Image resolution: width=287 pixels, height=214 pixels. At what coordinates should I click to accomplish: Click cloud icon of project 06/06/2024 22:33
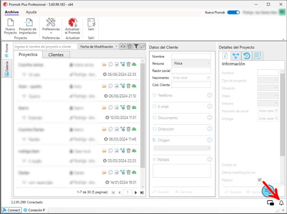134,64
